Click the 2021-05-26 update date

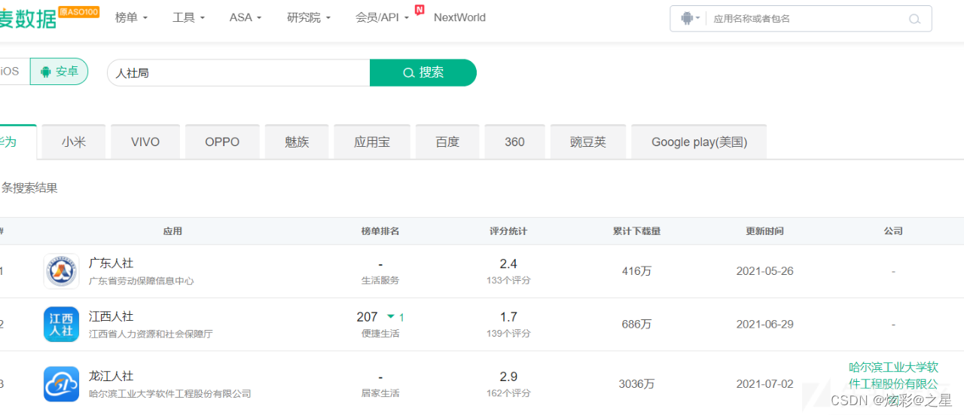764,271
